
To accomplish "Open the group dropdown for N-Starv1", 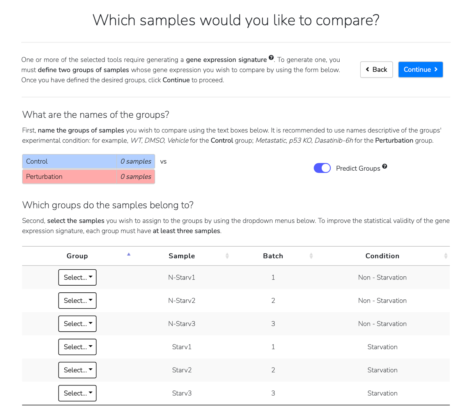I will point(77,277).
